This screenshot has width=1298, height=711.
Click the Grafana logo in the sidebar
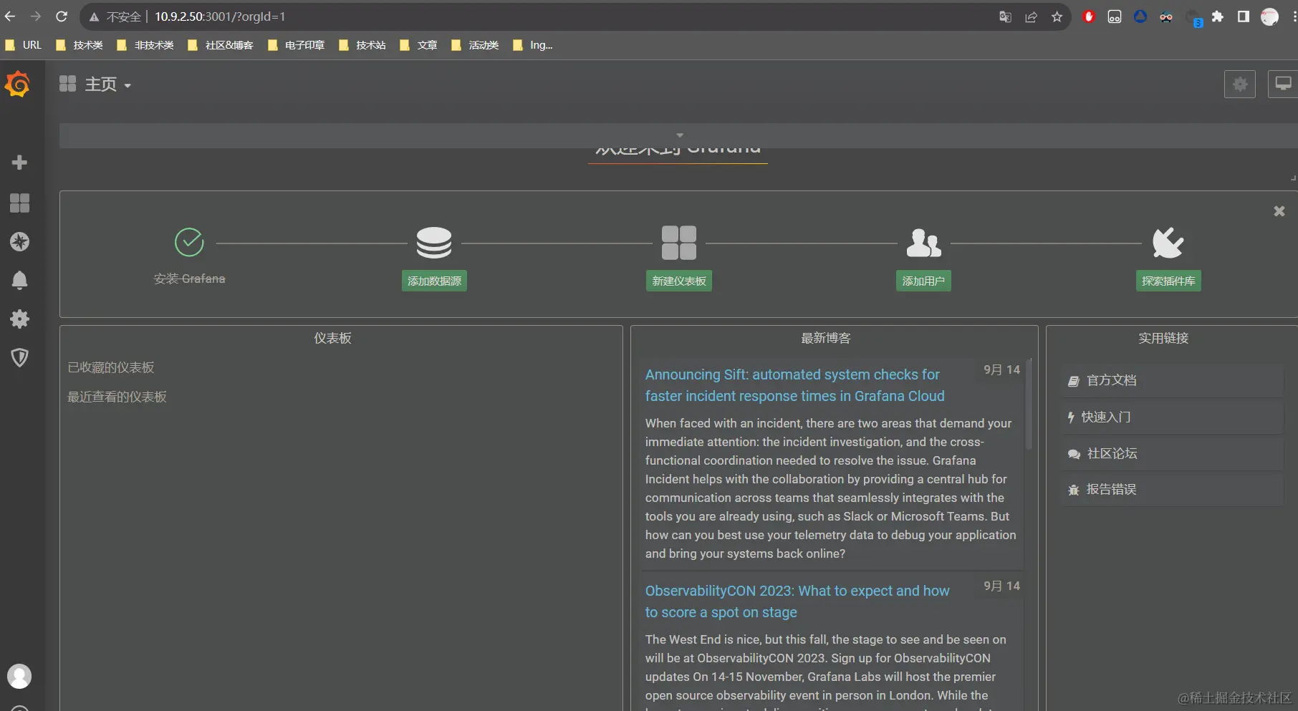[18, 84]
